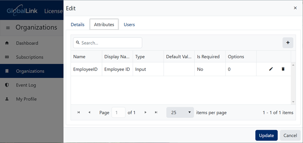Click the Update button
Viewport: 303px width, 143px height.
click(x=266, y=135)
